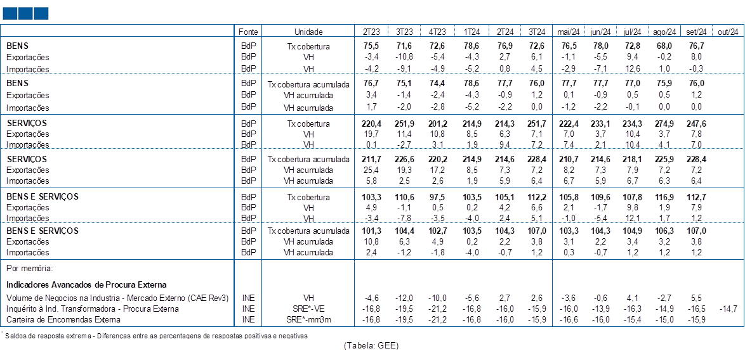
Task: Click the 'Por memória:' label
Action: [29, 268]
